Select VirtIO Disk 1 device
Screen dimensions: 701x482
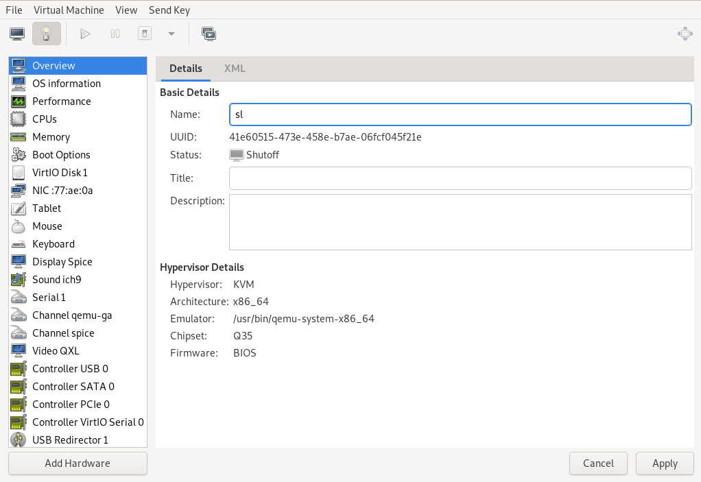(x=60, y=173)
